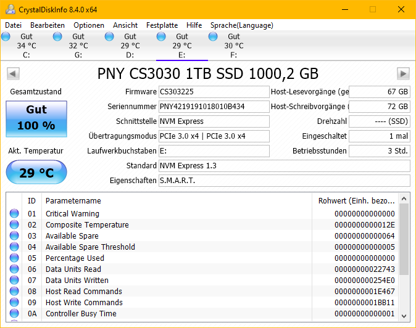Open the Festplatte menu
416x328 pixels.
point(162,25)
